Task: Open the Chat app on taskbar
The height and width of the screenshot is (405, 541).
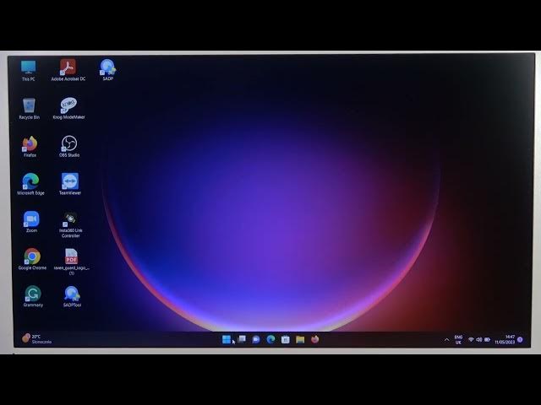Action: (256, 339)
